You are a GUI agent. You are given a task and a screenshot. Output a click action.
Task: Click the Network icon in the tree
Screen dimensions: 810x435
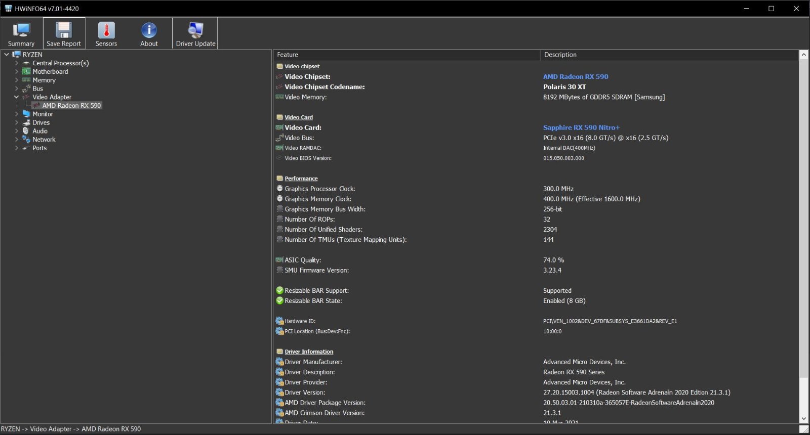tap(26, 139)
